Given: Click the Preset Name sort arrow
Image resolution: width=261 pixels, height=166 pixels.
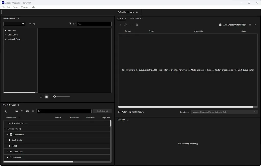Looking at the screenshot, I should coord(19,117).
